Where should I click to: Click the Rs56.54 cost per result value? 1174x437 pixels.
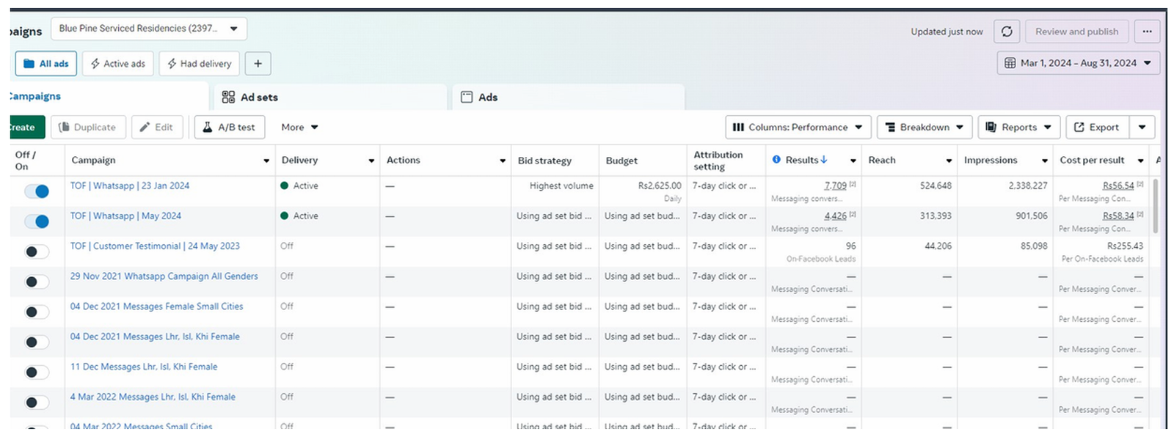coord(1118,186)
